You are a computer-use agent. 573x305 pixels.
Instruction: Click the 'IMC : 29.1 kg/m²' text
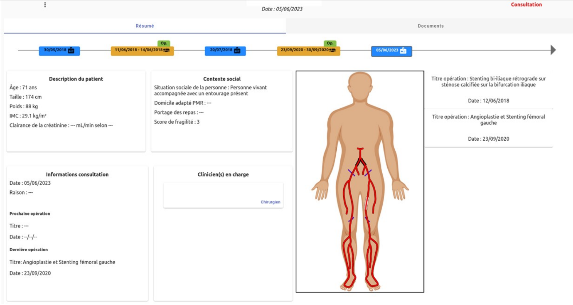click(28, 116)
